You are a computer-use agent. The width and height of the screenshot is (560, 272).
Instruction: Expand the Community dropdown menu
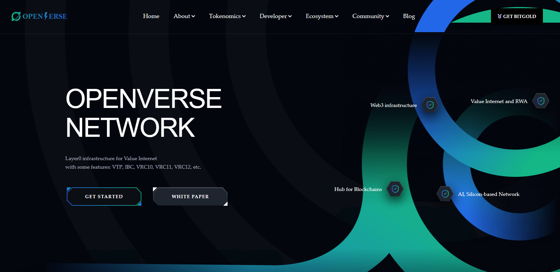tap(371, 16)
